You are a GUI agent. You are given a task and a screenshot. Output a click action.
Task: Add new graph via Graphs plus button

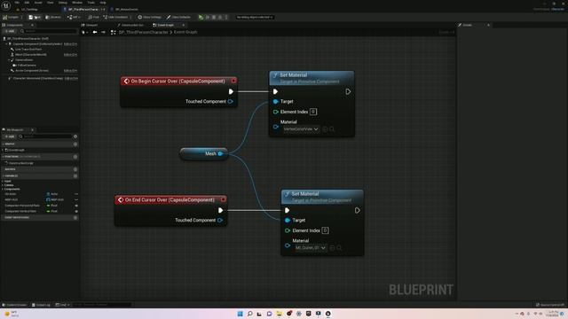pyautogui.click(x=75, y=144)
